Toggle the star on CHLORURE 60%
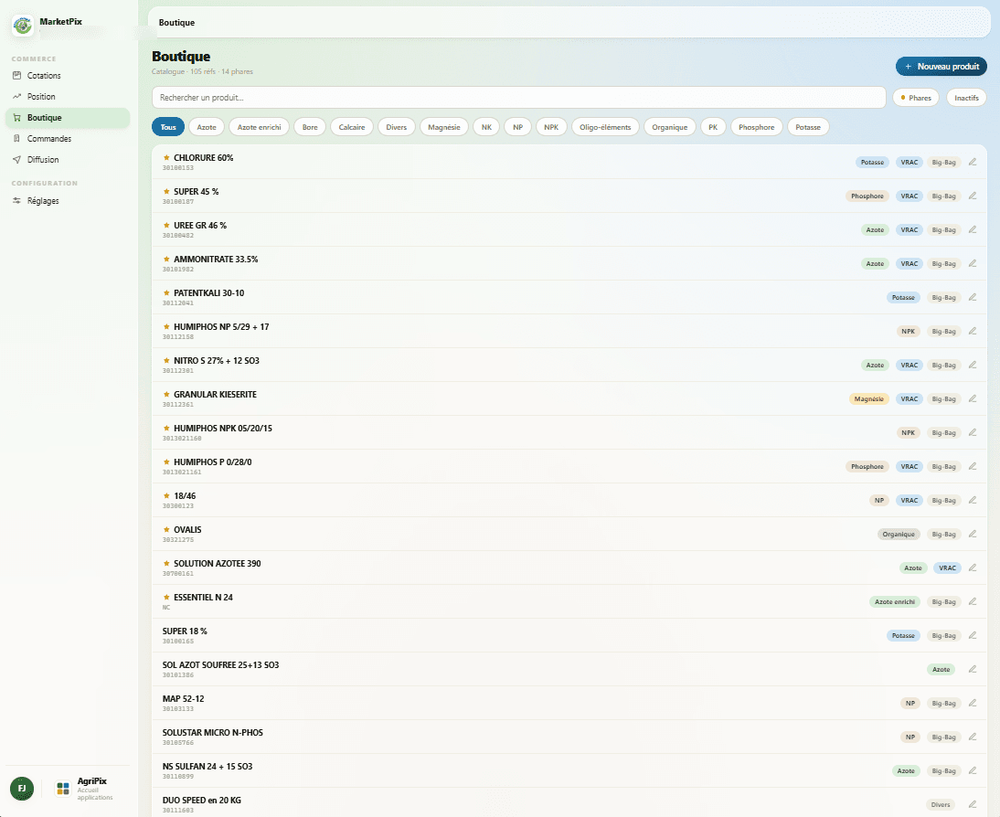Screen dimensions: 1000x817 166,157
